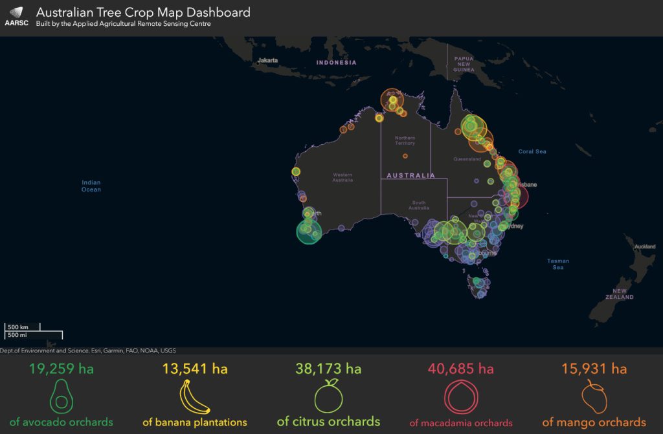663x434 pixels.
Task: Select the 15,931 ha mango statistic
Action: [x=594, y=369]
